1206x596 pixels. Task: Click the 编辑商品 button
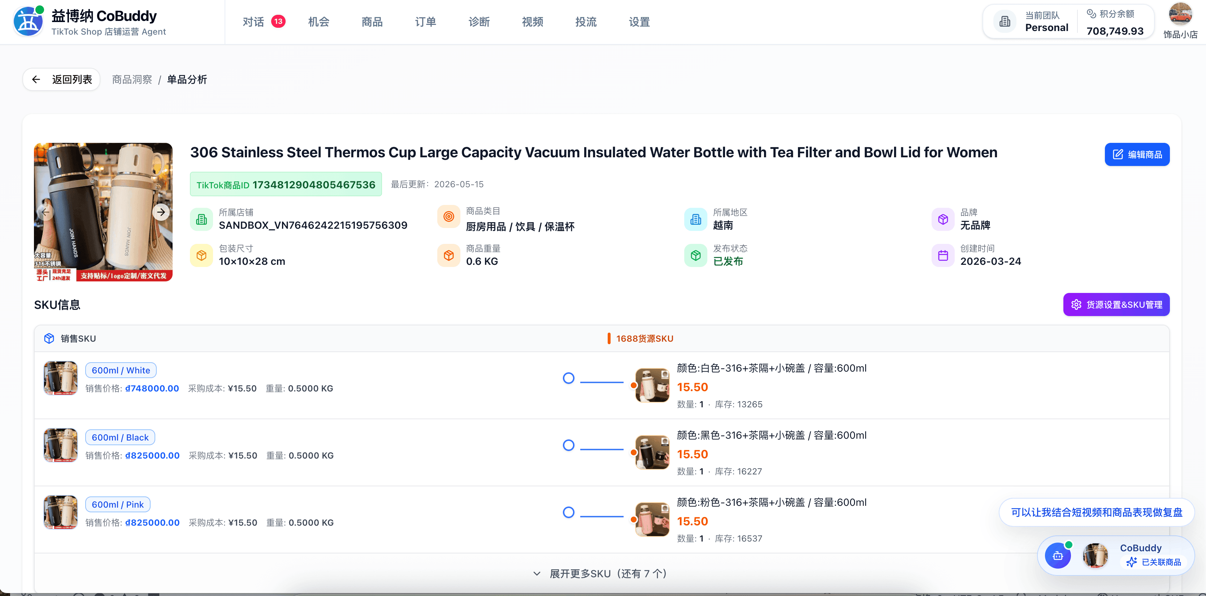click(x=1137, y=154)
